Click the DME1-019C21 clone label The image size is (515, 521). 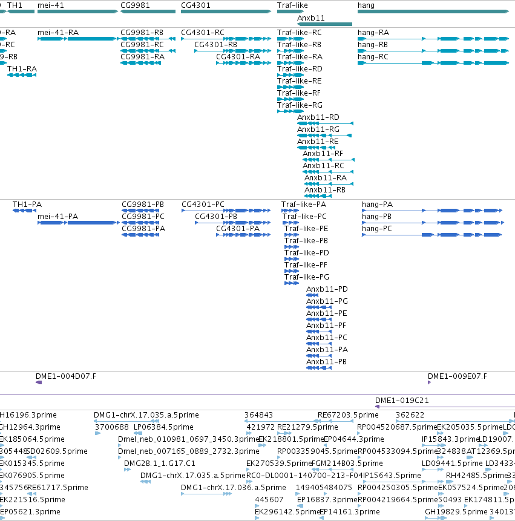[x=402, y=401]
